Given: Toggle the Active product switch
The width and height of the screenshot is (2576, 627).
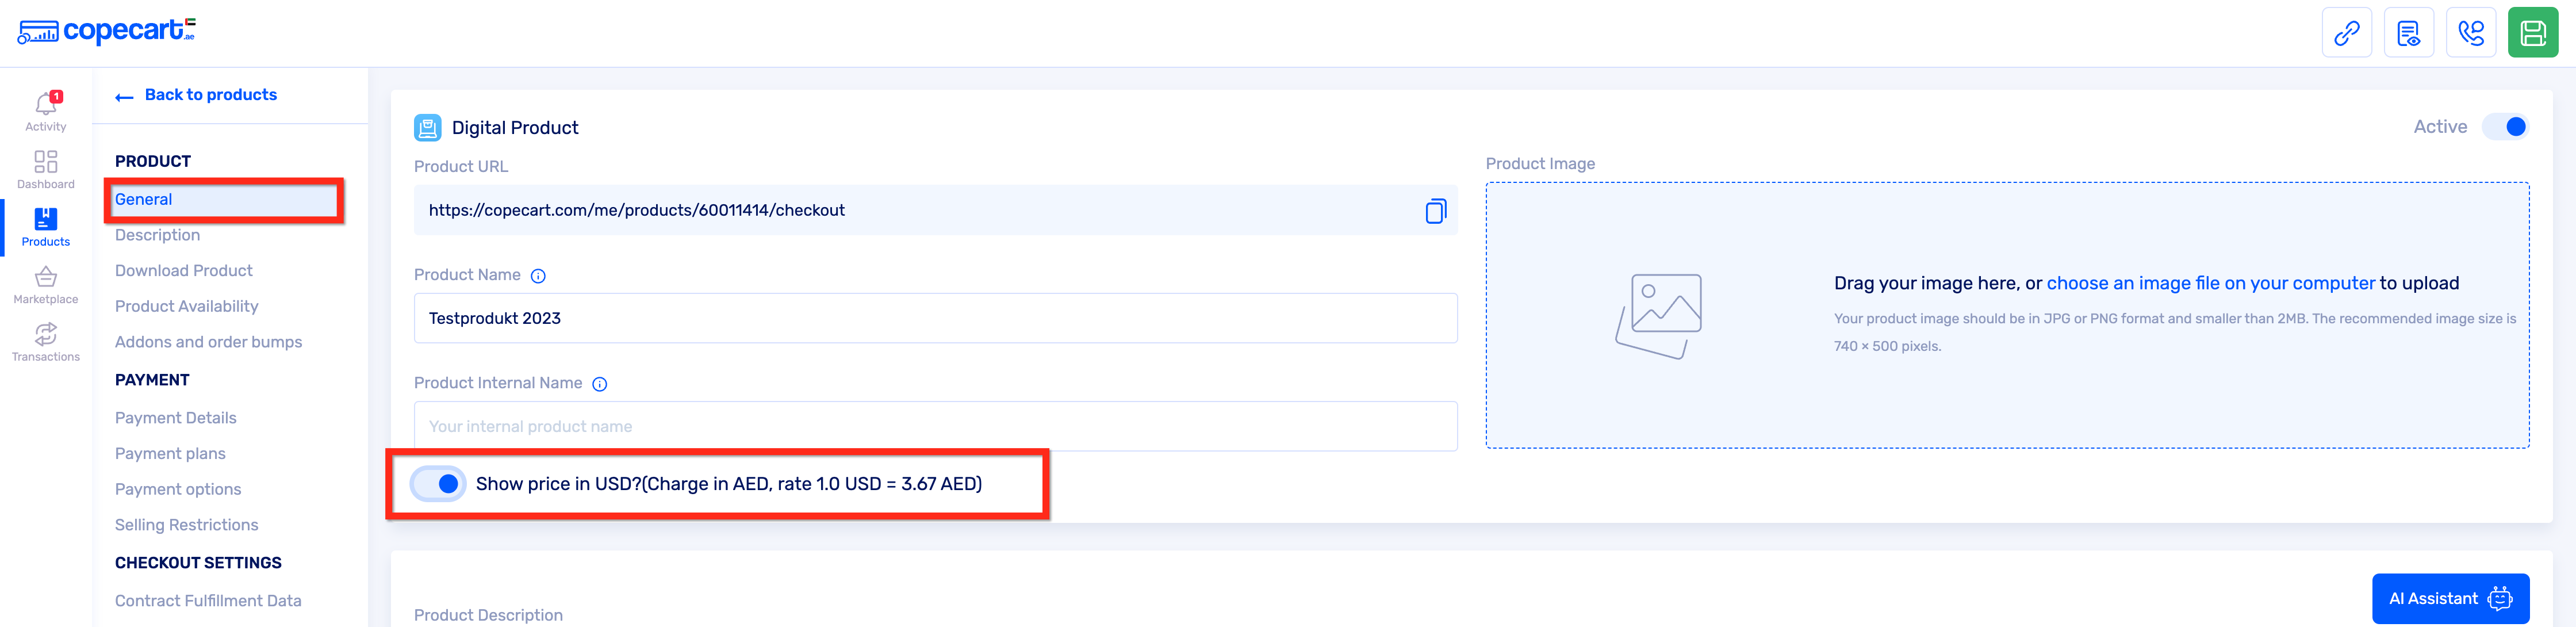Looking at the screenshot, I should point(2507,127).
